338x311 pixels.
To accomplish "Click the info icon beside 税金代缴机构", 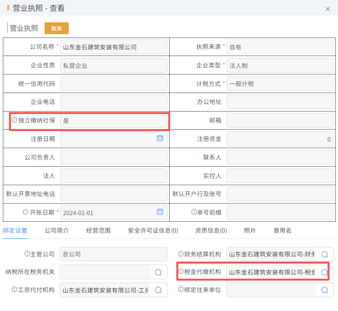I will click(x=181, y=271).
